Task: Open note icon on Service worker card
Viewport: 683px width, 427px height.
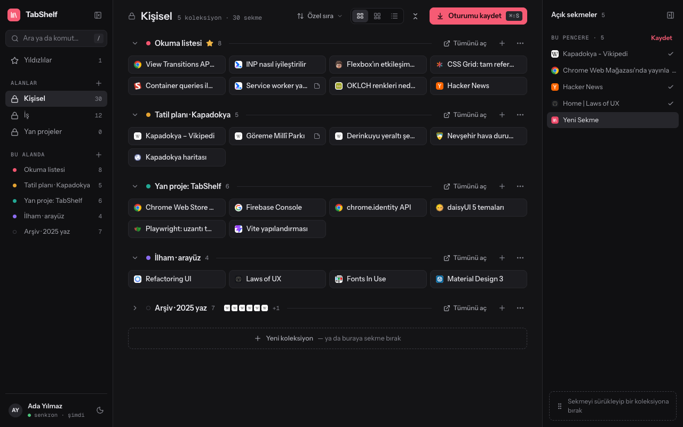Action: 317,86
